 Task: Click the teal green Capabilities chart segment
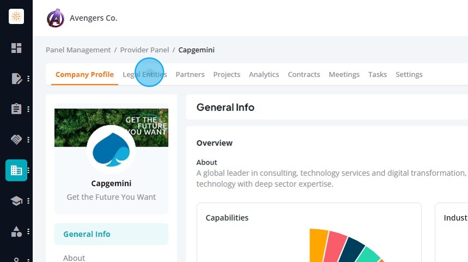pyautogui.click(x=368, y=255)
